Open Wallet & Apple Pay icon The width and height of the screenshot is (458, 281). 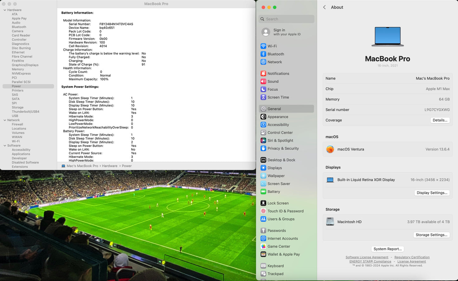coord(263,254)
